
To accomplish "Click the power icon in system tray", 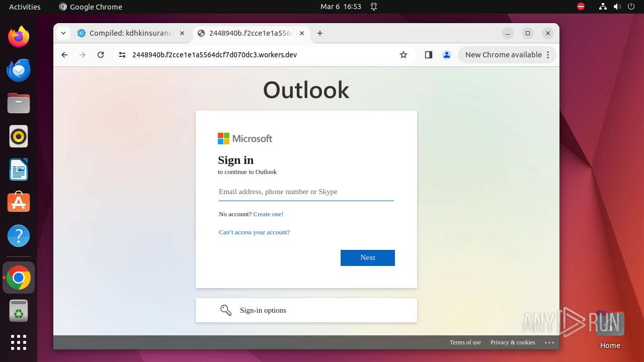I will pyautogui.click(x=631, y=7).
